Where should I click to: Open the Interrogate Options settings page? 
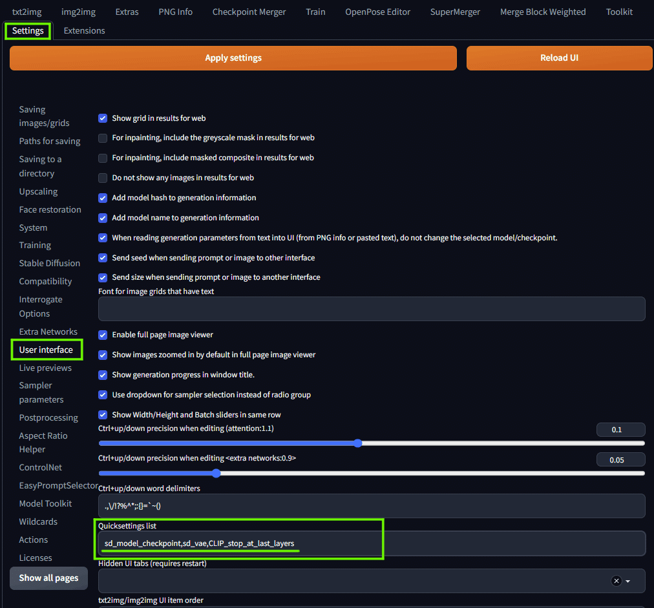point(41,306)
